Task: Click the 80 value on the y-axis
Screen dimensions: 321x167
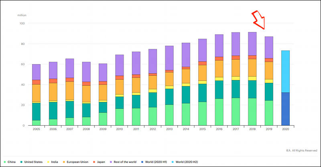Action: [23, 44]
